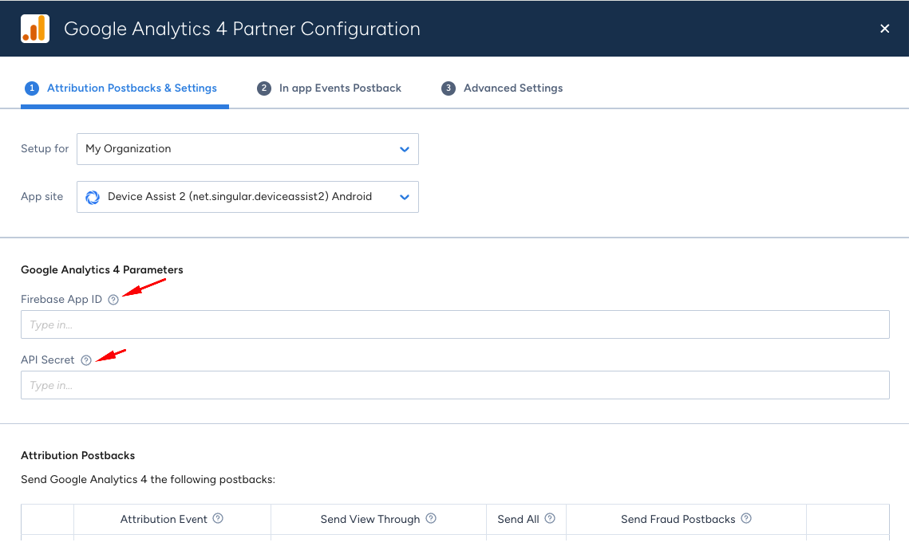Click the API Secret label

tap(48, 360)
